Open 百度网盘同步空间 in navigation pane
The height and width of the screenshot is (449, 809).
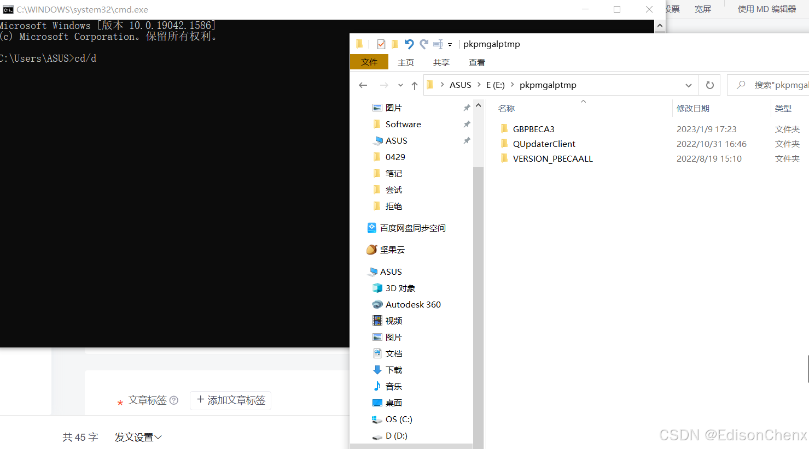[412, 228]
